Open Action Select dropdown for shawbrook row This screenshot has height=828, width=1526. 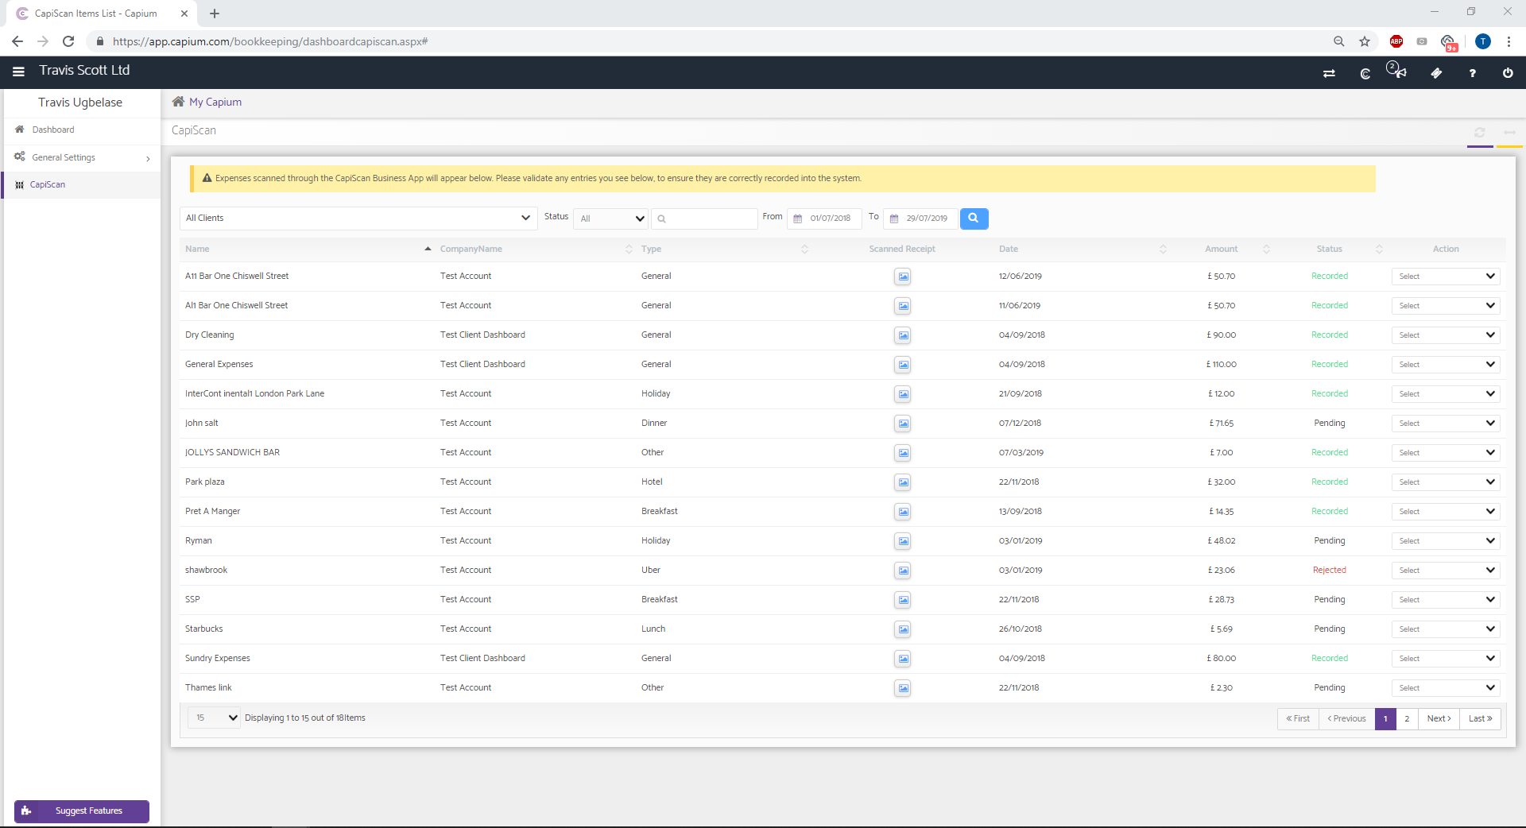tap(1446, 571)
